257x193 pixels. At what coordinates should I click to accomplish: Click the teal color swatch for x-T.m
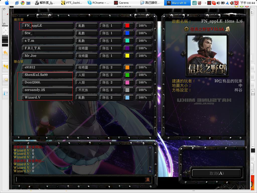pyautogui.click(x=127, y=41)
